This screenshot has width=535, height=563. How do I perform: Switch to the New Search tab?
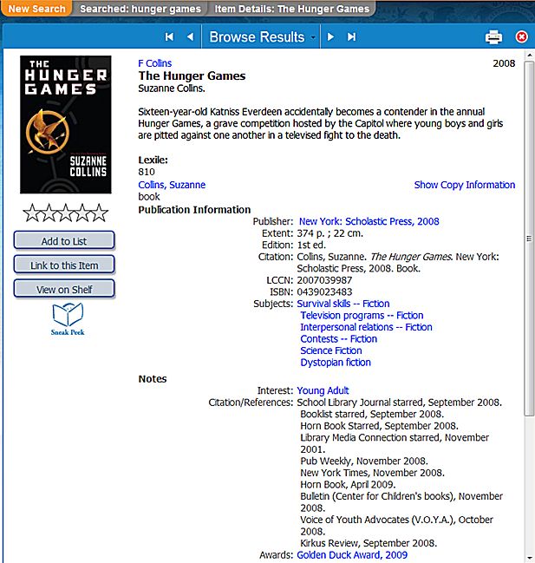(36, 9)
